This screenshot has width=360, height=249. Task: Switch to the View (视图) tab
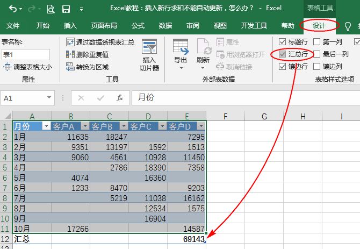coord(220,25)
